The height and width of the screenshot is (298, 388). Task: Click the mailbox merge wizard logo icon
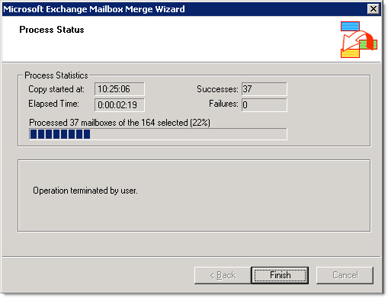coord(359,40)
